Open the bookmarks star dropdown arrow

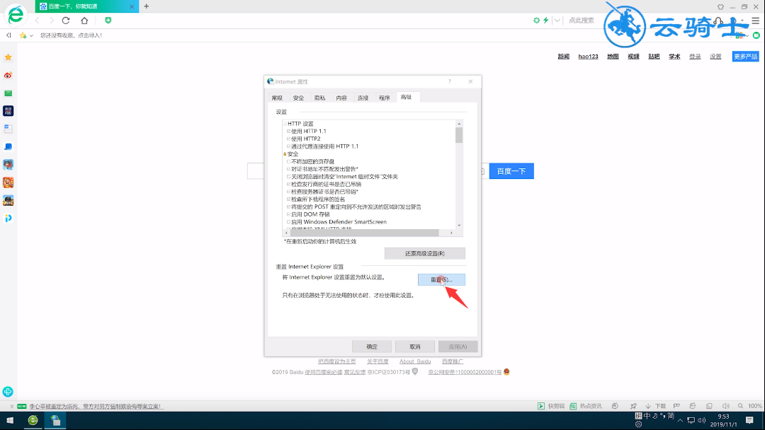coord(31,35)
